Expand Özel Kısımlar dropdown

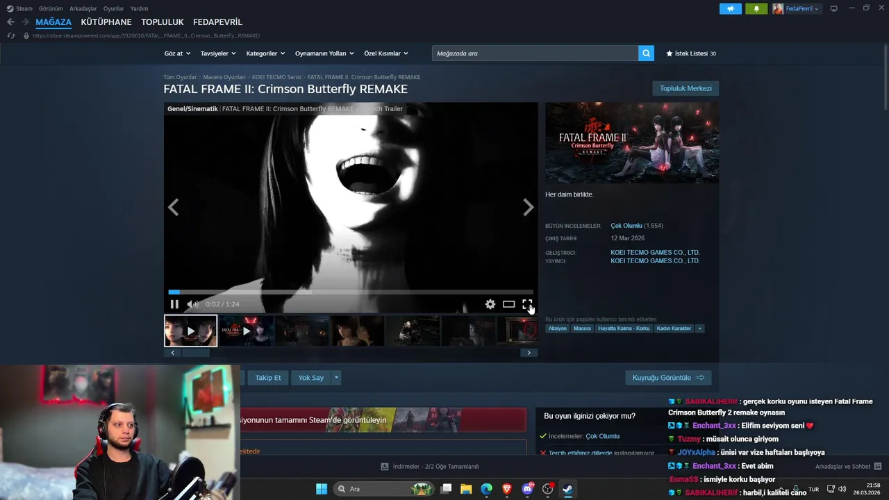point(386,53)
